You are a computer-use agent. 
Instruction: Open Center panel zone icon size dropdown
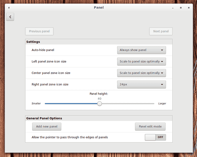[x=142, y=73]
